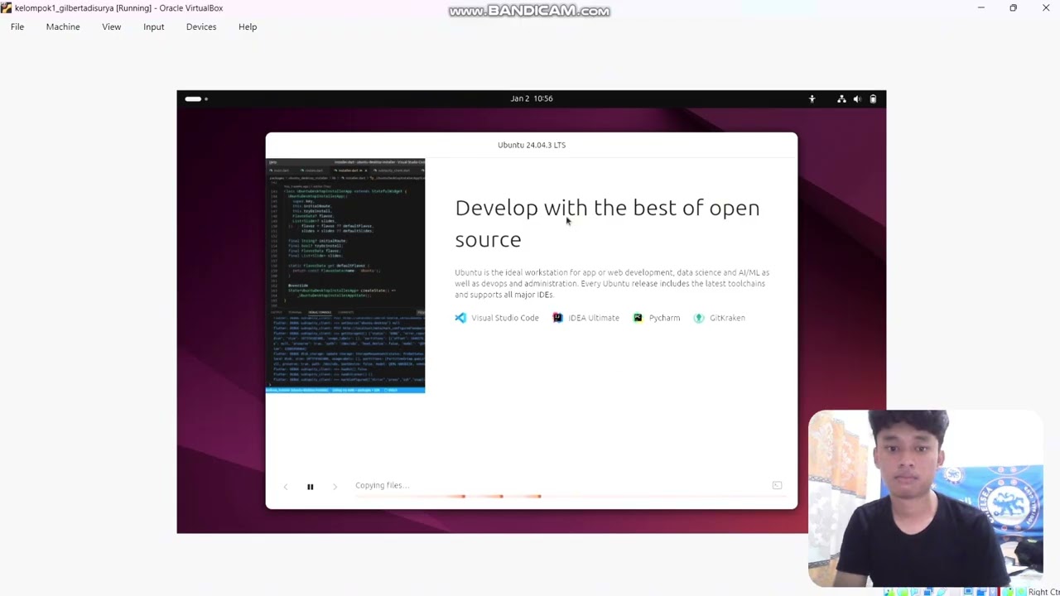Image resolution: width=1060 pixels, height=596 pixels.
Task: Open the clock showing Jan 2 10:56
Action: coord(532,99)
